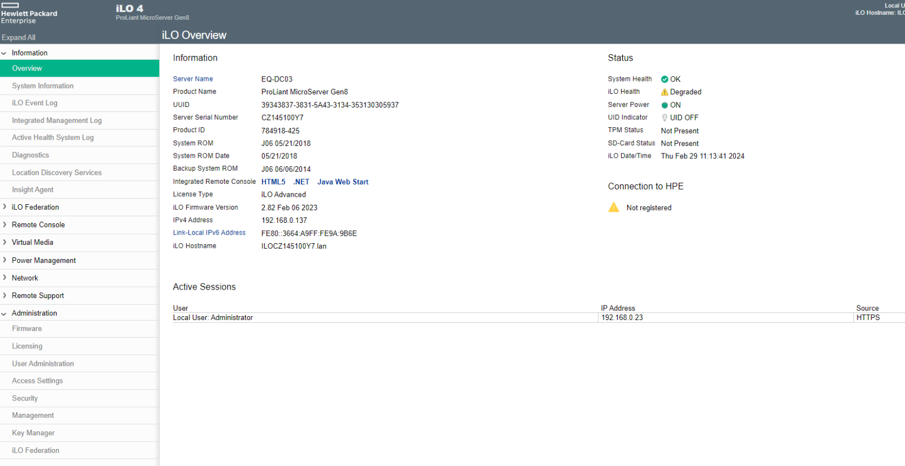905x466 pixels.
Task: Click the Server Power ON indicator icon
Action: coord(665,105)
